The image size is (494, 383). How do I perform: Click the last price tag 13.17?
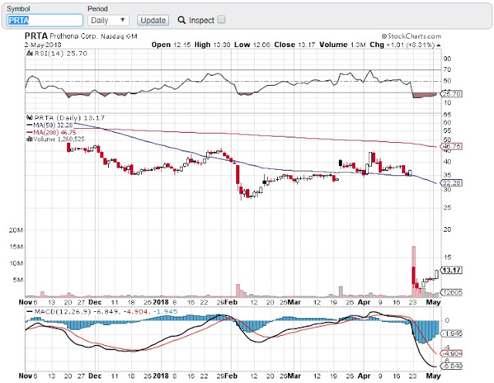[452, 270]
